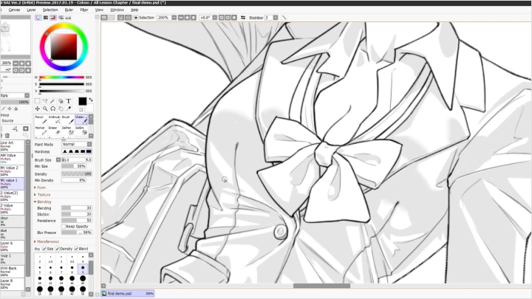The image size is (532, 299).
Task: Pick the Text tool
Action: 68,101
